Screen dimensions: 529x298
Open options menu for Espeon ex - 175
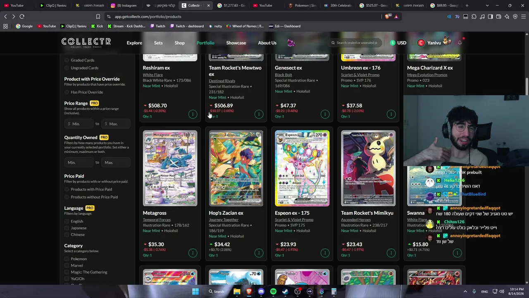click(x=325, y=253)
